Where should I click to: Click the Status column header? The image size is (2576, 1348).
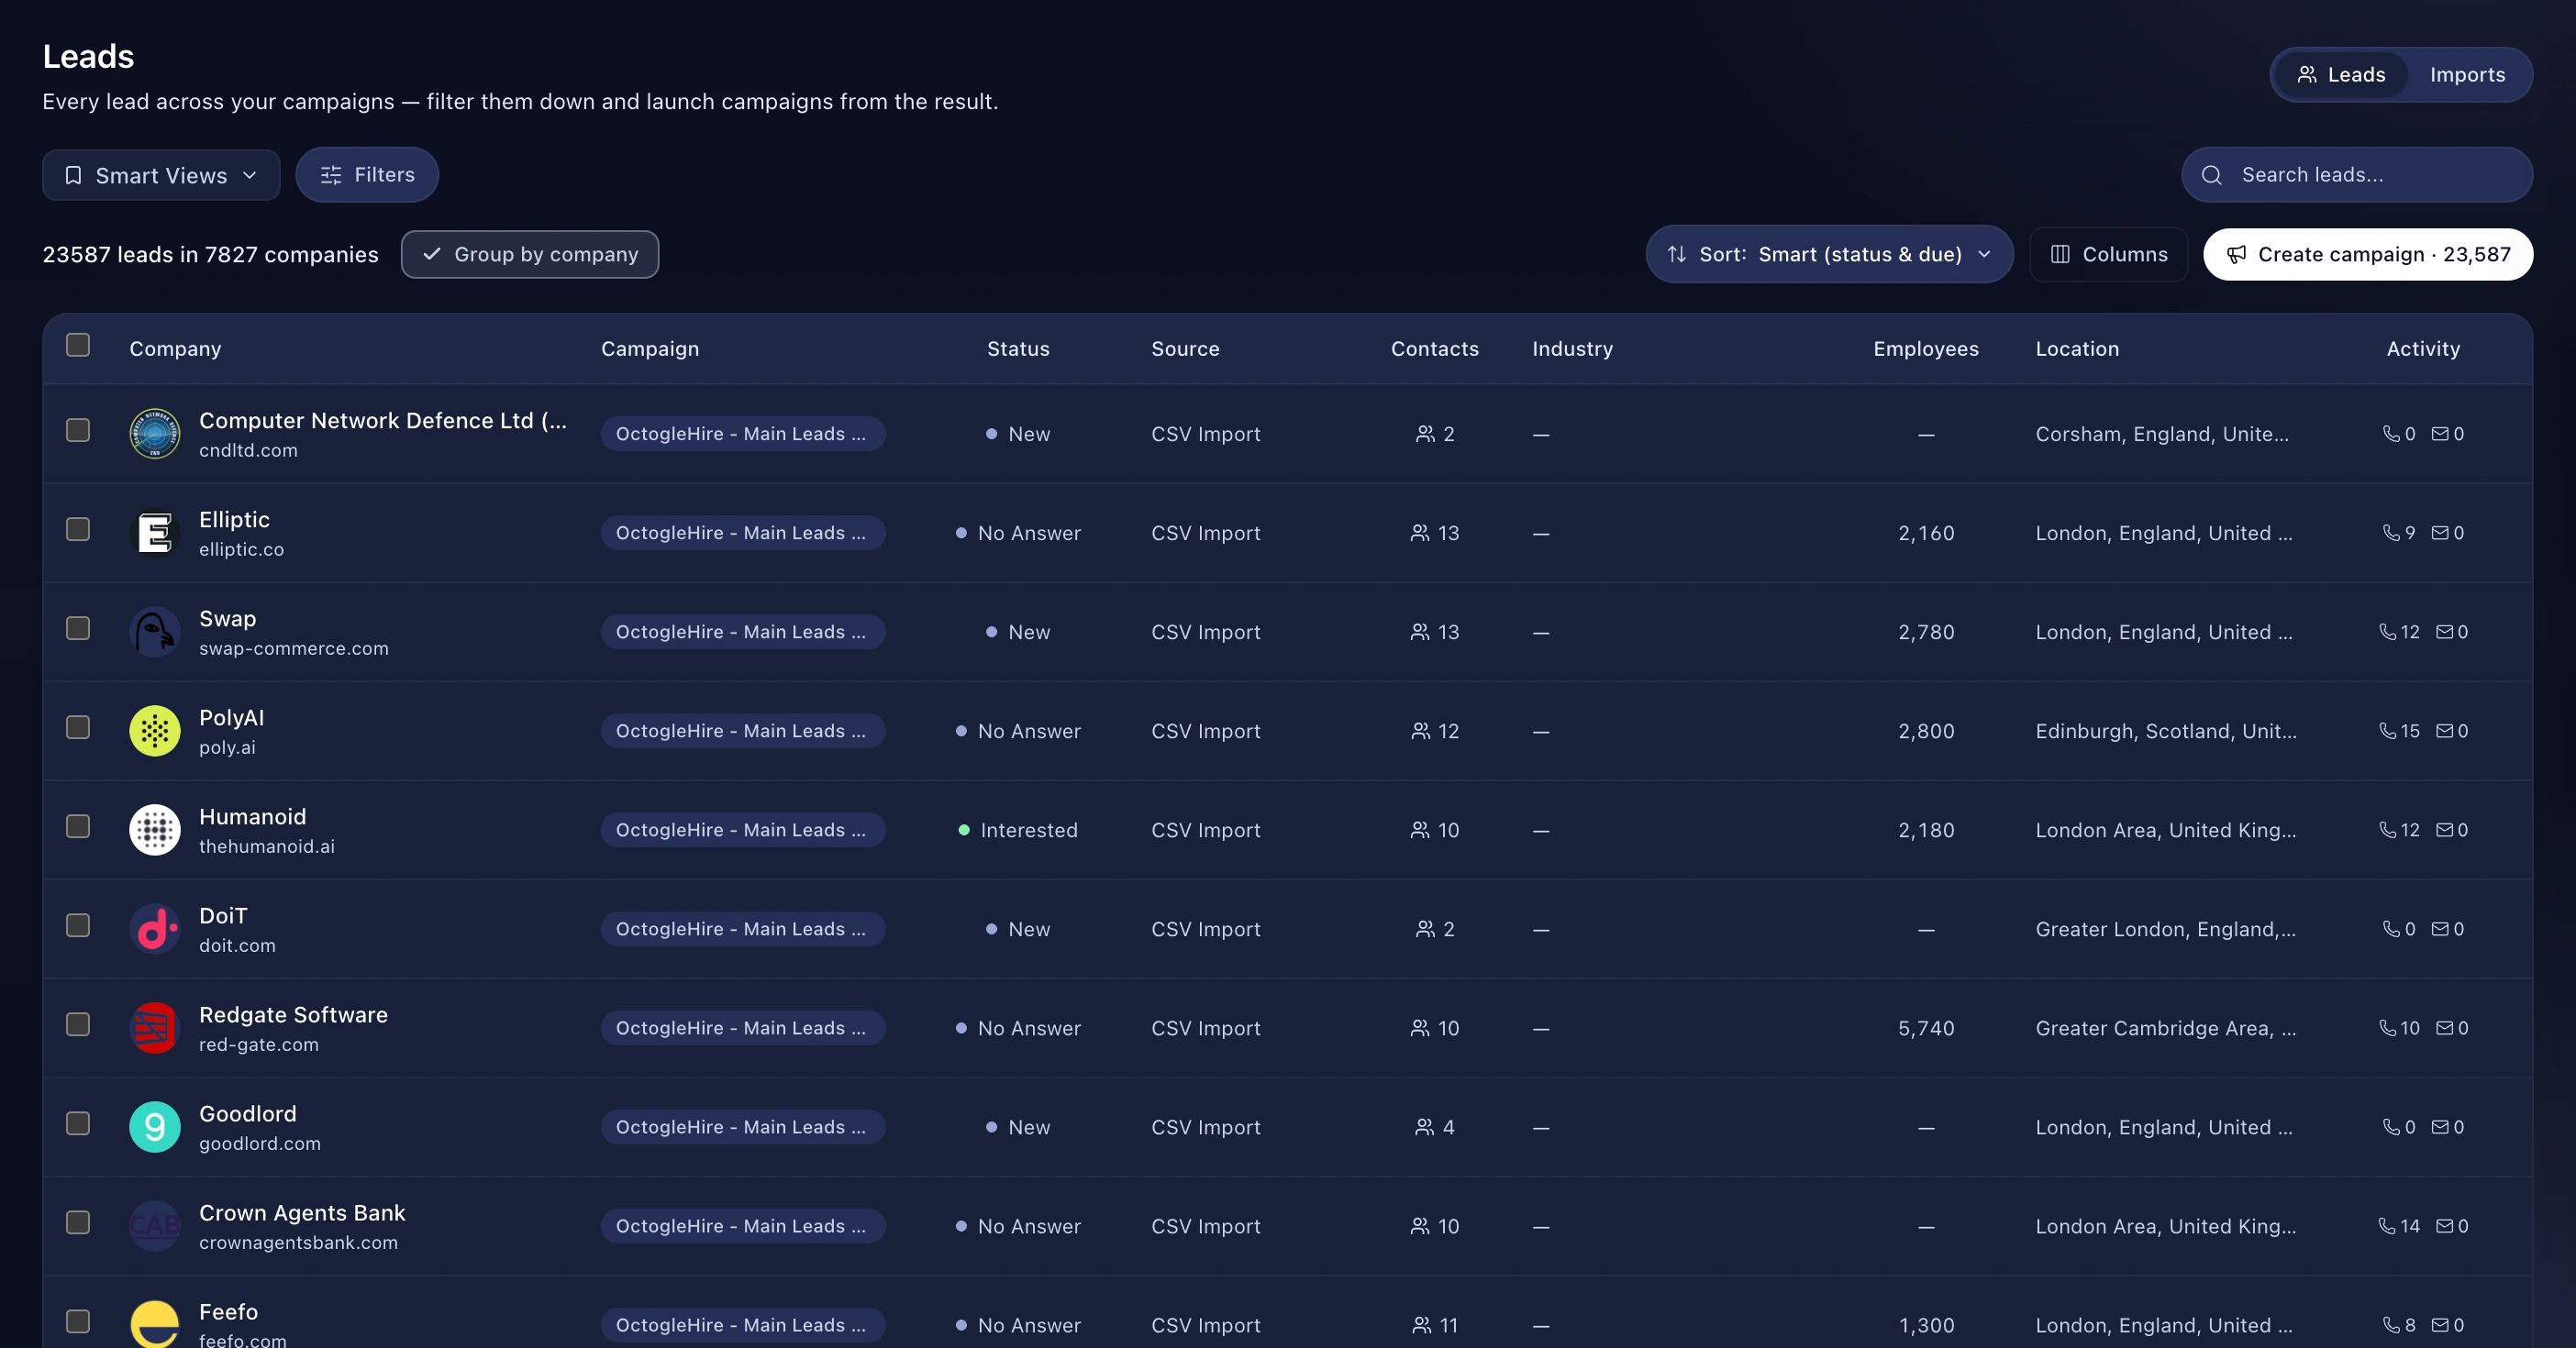pos(1018,348)
